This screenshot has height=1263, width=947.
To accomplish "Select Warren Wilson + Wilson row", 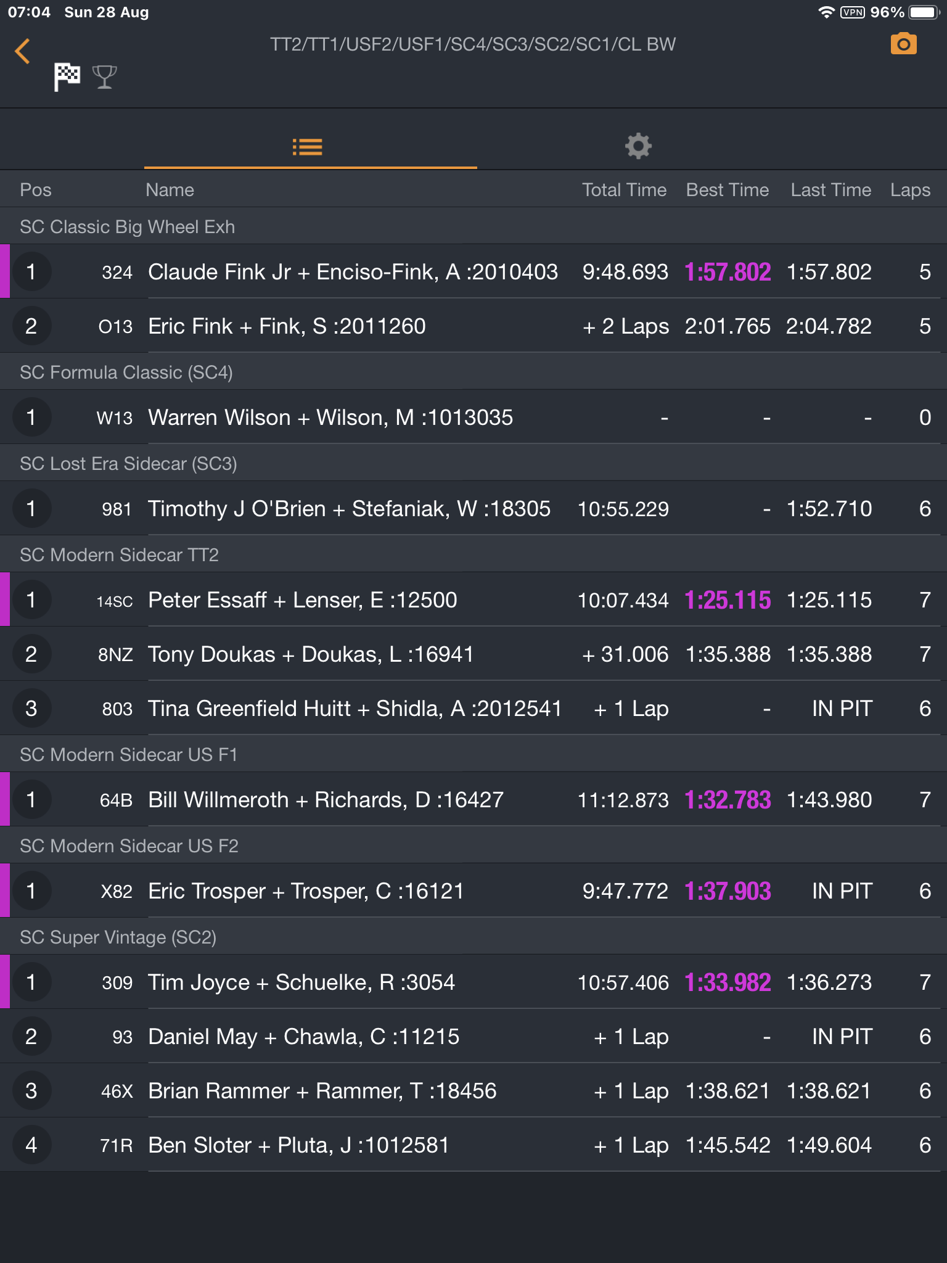I will [x=473, y=417].
